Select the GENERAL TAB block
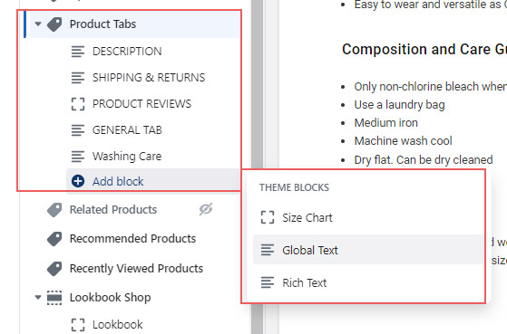507x334 pixels. coord(127,130)
